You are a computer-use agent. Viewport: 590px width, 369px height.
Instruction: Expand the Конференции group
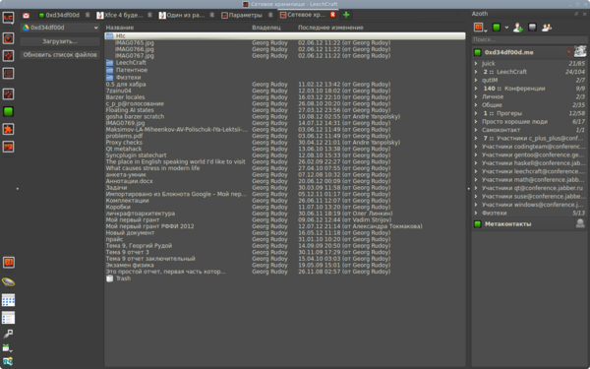[x=476, y=89]
